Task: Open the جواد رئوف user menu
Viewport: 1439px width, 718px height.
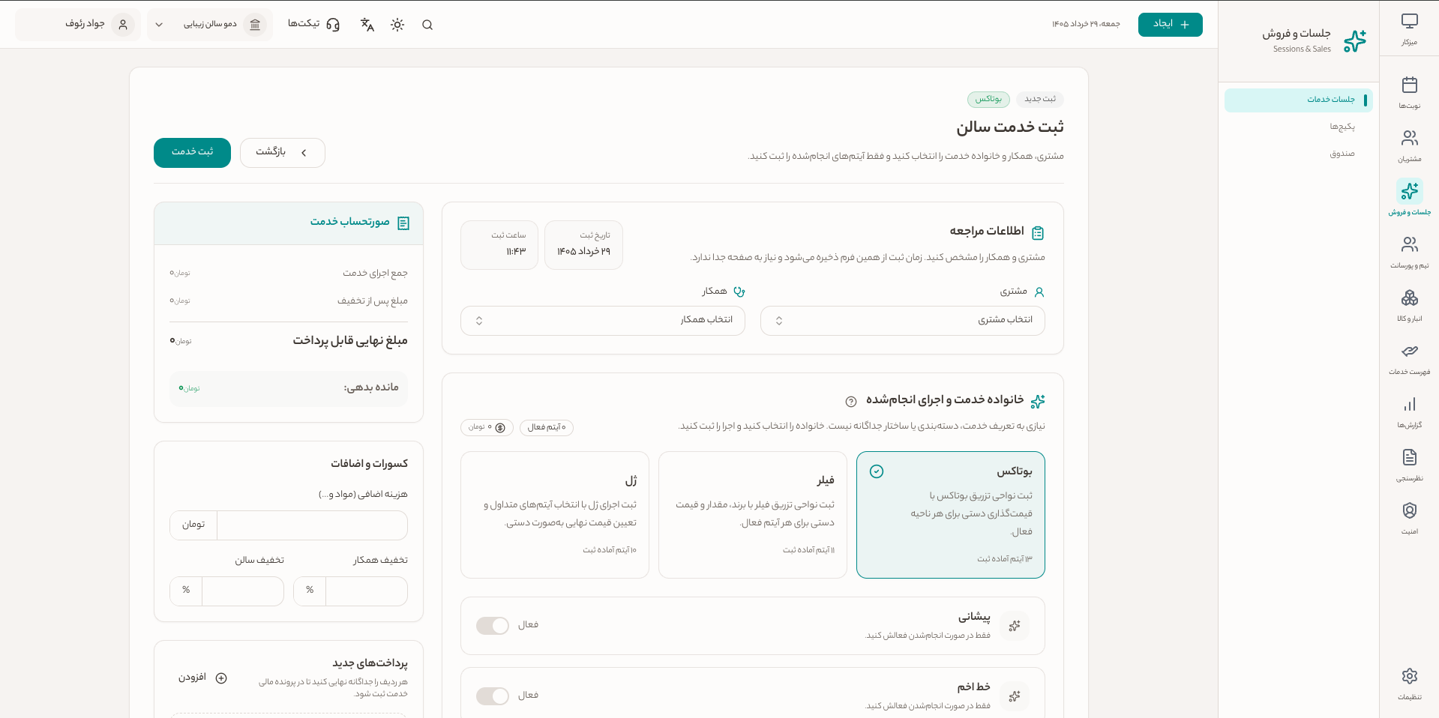Action: pos(78,25)
